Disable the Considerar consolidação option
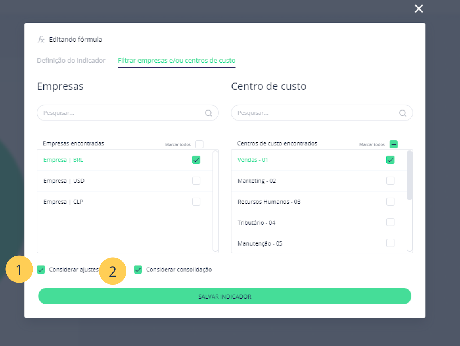This screenshot has height=346, width=460. [x=138, y=270]
